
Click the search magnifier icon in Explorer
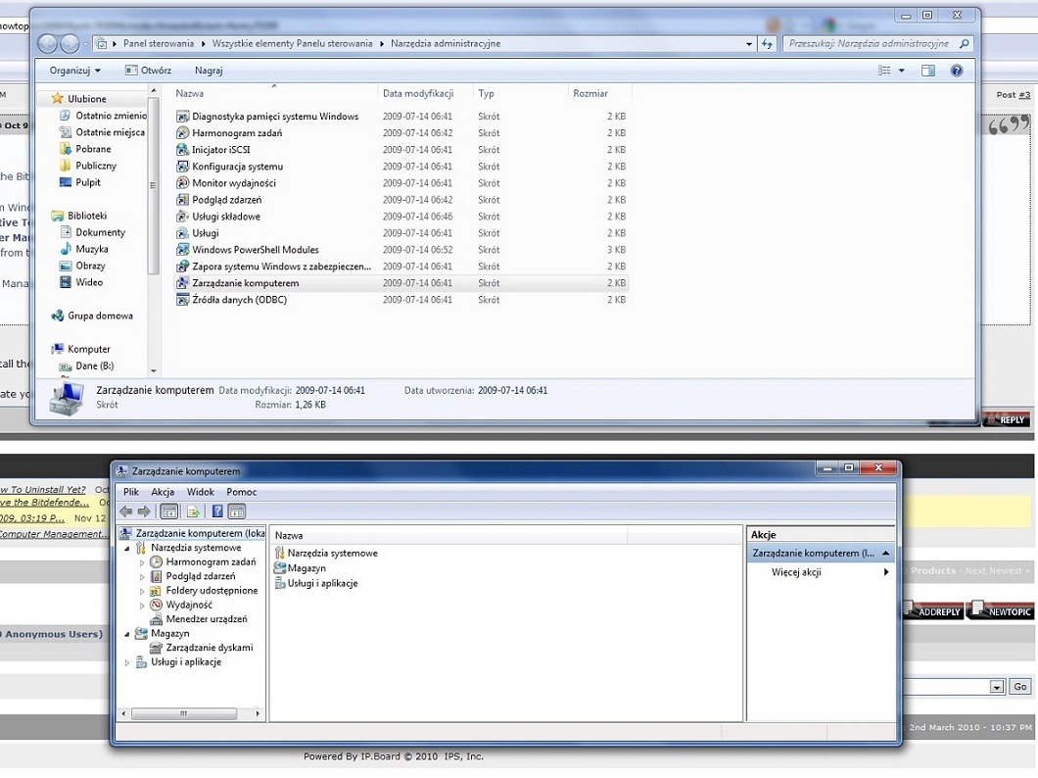tap(964, 44)
